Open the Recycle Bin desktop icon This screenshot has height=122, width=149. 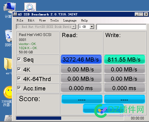9,36
